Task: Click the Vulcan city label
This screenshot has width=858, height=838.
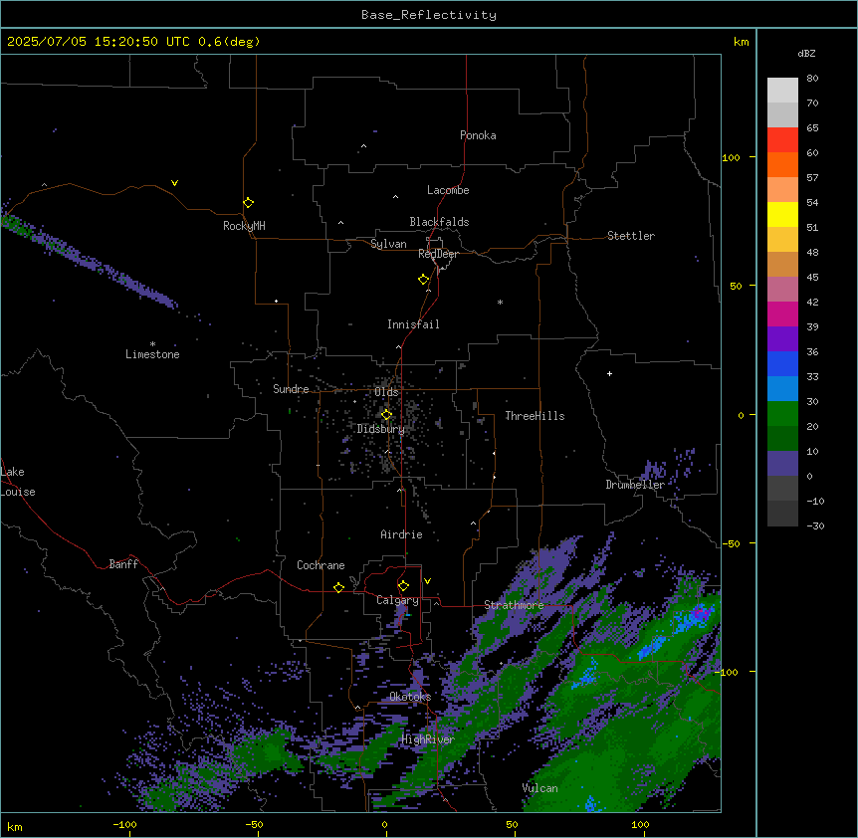Action: [540, 788]
